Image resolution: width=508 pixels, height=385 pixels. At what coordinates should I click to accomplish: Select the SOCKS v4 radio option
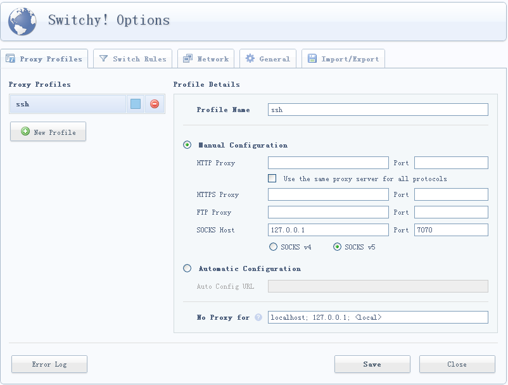coord(274,247)
